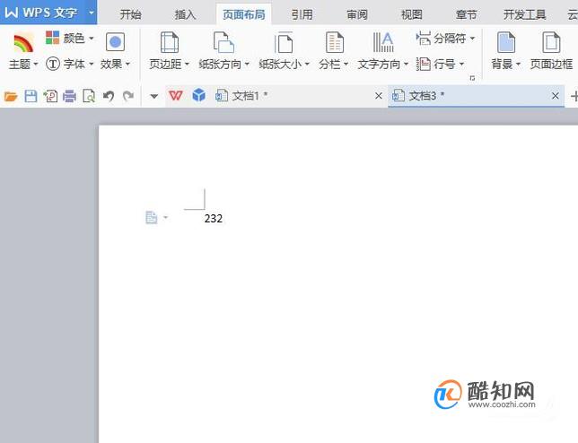Close the 文档1 document tab
The width and height of the screenshot is (578, 443).
(378, 96)
